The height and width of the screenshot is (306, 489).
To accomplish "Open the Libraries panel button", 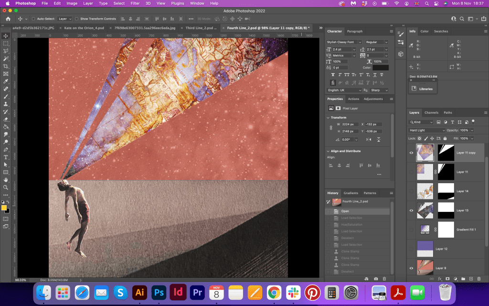I will tap(422, 89).
